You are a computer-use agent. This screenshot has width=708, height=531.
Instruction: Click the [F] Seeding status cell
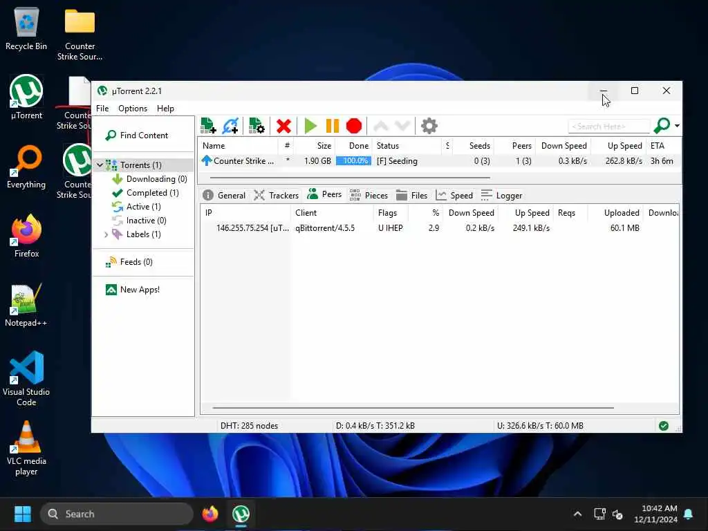tap(397, 161)
